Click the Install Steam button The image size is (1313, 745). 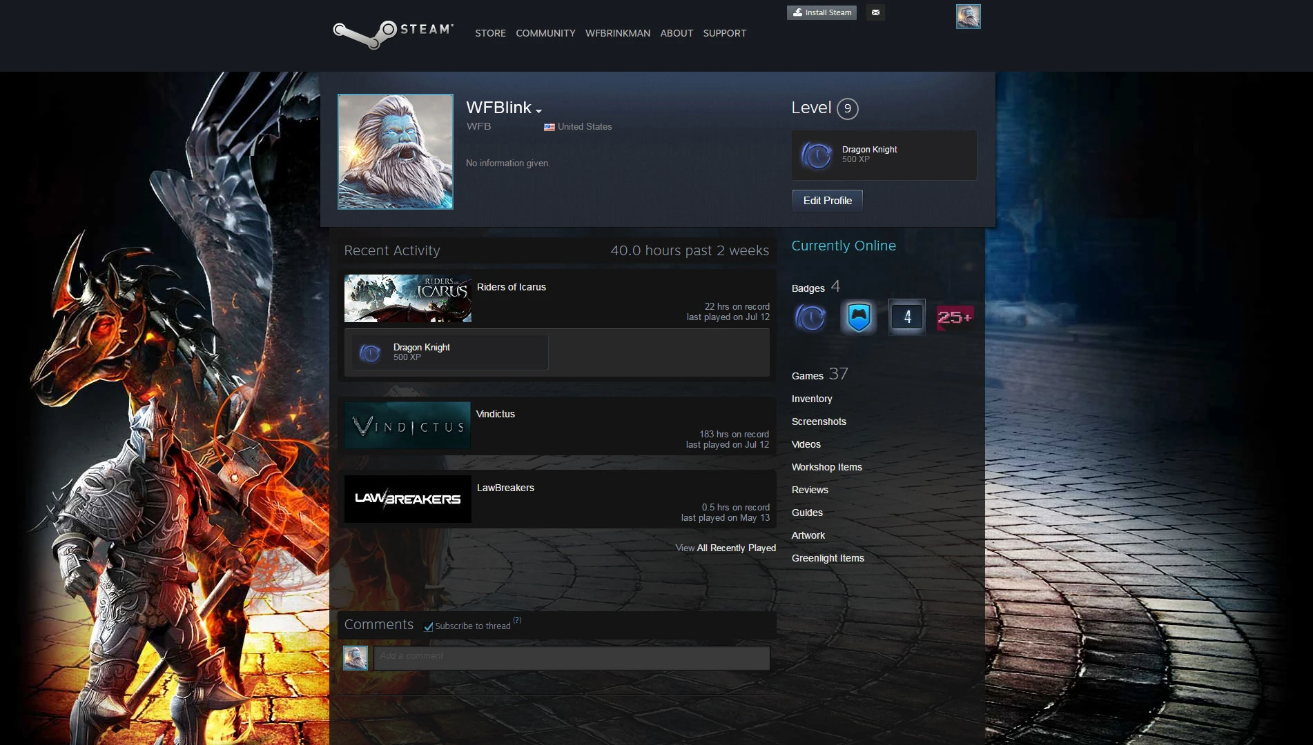(x=821, y=12)
